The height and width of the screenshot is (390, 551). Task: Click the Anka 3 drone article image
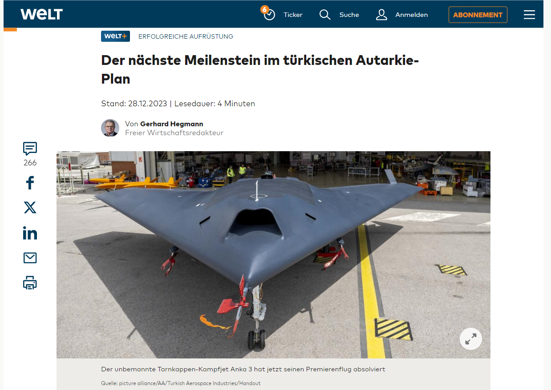[x=273, y=254]
